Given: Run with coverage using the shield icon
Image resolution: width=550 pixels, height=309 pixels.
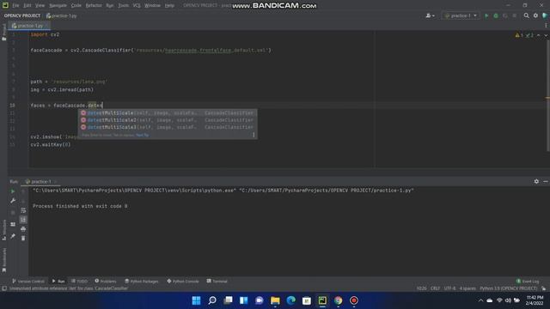Looking at the screenshot, I should (505, 15).
